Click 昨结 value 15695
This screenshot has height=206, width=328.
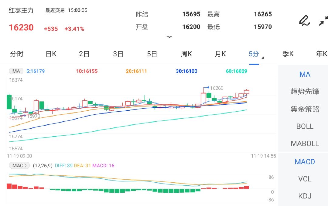coord(191,14)
